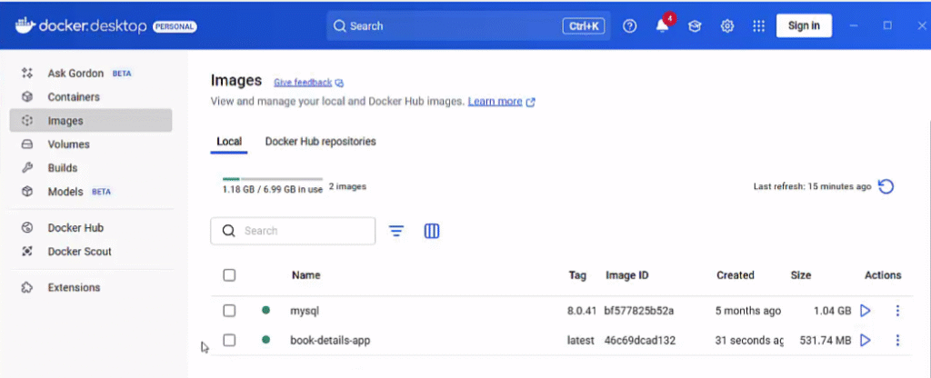Viewport: 931px width, 378px height.
Task: Sort by the Created column header
Action: coord(735,275)
